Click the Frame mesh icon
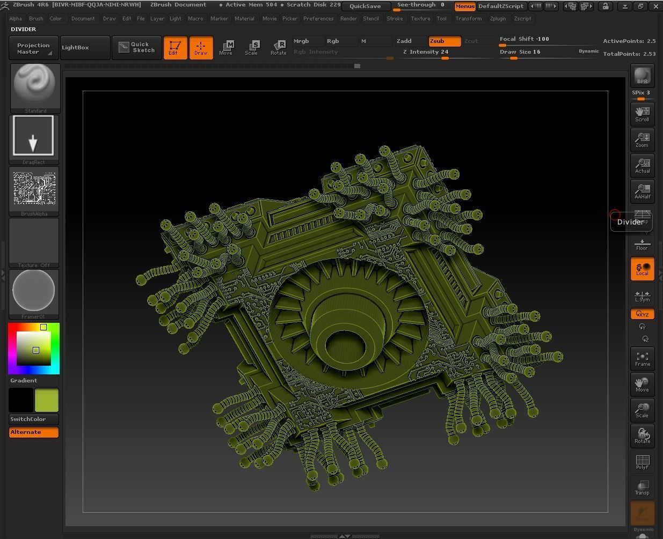The width and height of the screenshot is (663, 539). pyautogui.click(x=642, y=358)
